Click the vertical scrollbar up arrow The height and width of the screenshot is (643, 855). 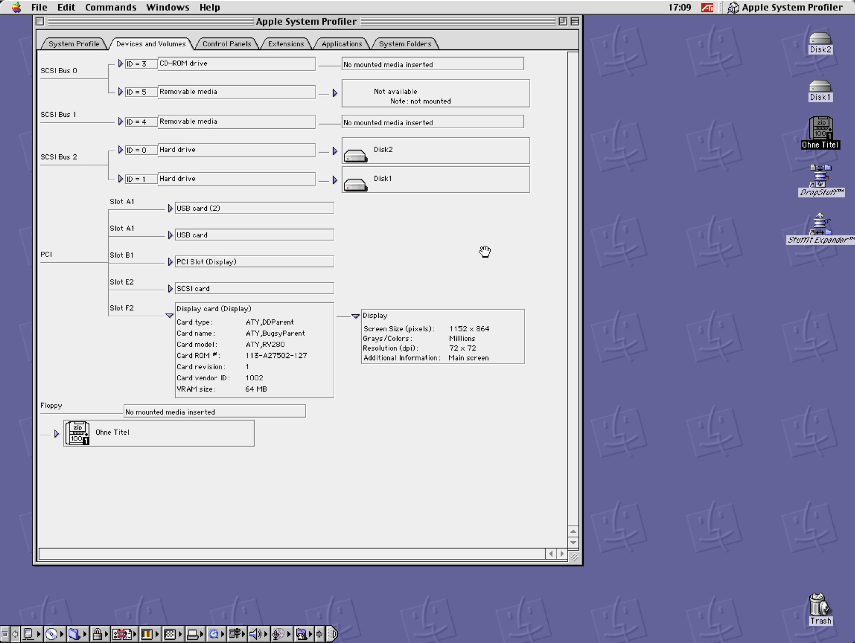pos(573,532)
